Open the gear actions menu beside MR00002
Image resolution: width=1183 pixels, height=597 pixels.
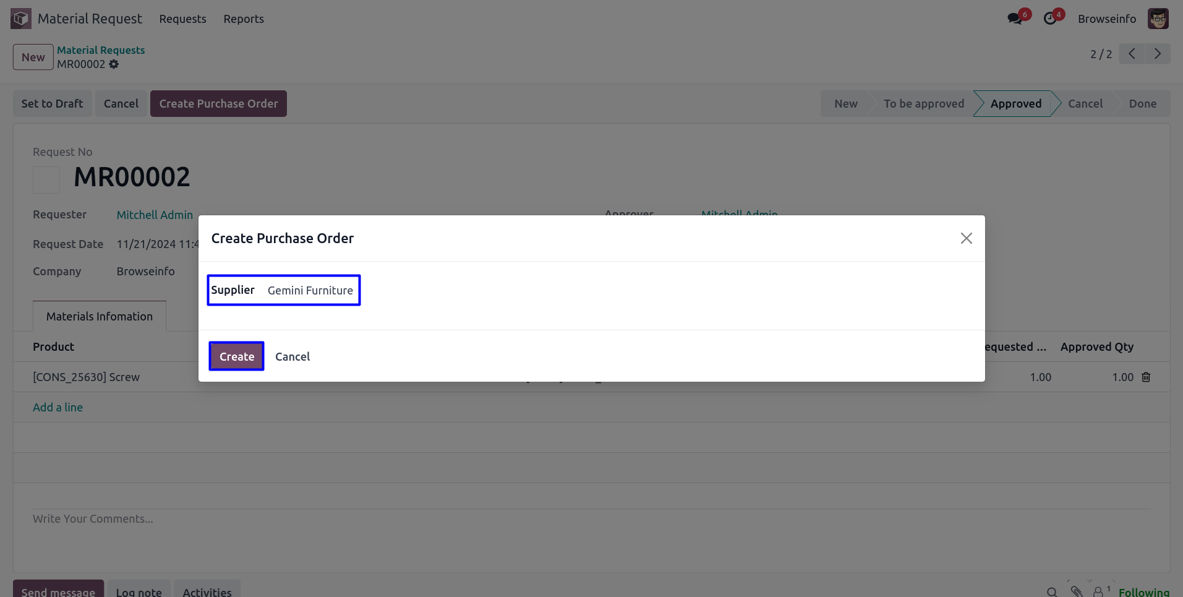[114, 64]
